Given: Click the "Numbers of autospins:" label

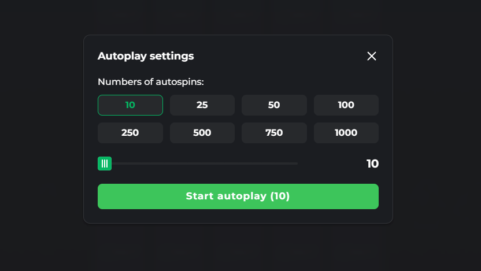Looking at the screenshot, I should coord(151,82).
